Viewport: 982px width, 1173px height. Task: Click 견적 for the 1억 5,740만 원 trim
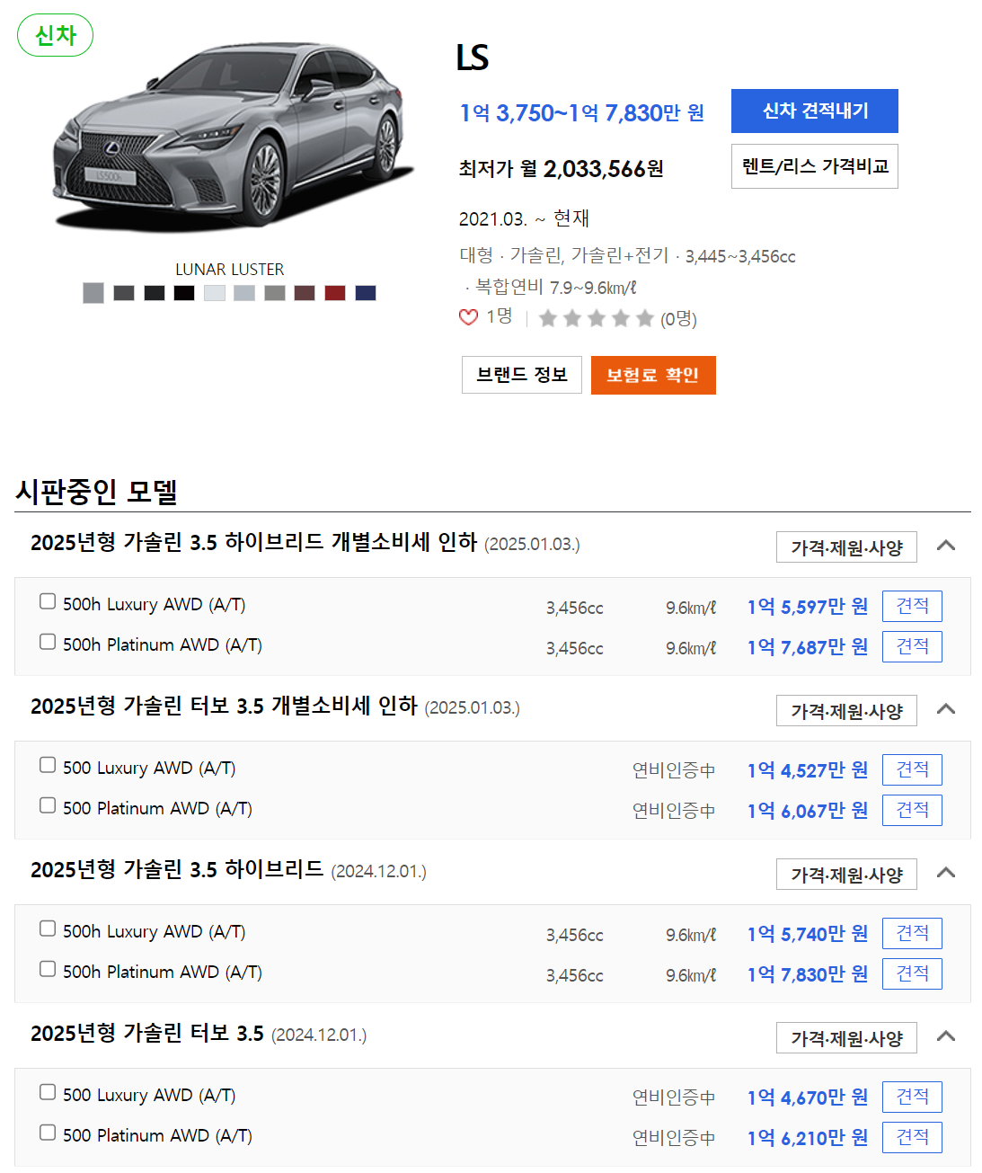[x=912, y=933]
